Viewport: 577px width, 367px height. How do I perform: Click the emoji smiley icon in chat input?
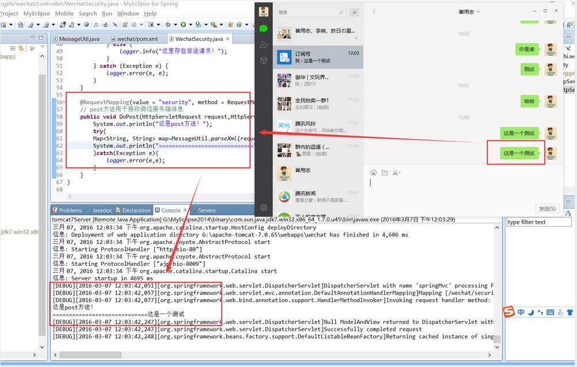[373, 173]
